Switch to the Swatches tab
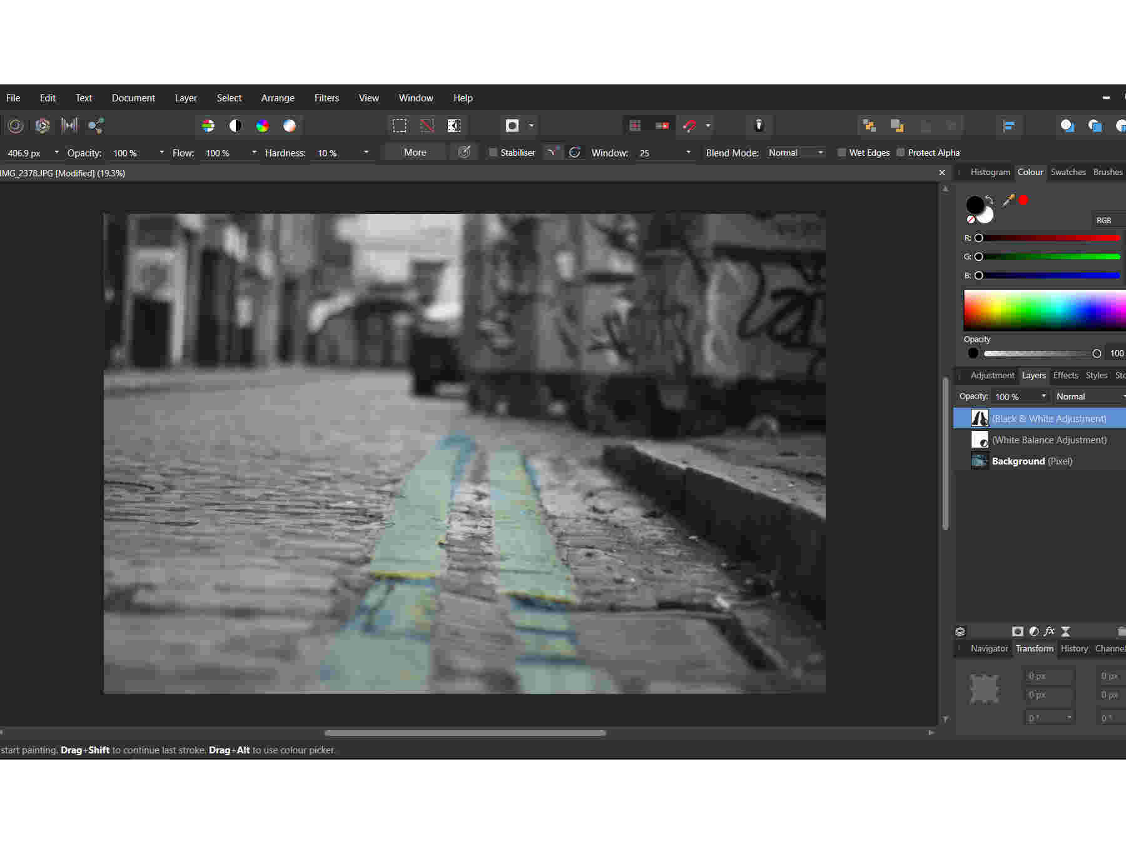Screen dimensions: 1126x844 (1068, 172)
